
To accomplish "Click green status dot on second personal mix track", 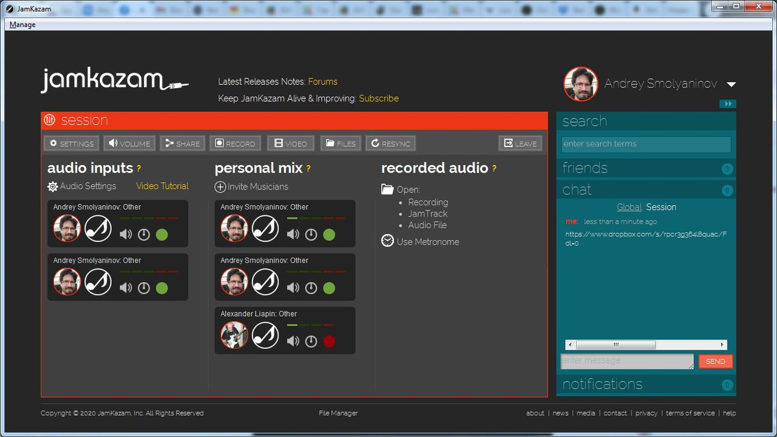I will [329, 288].
